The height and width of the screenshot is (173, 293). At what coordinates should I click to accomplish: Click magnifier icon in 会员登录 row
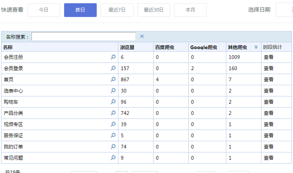click(x=113, y=68)
